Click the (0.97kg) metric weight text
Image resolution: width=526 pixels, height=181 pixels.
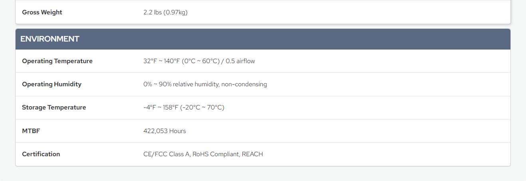click(x=175, y=12)
